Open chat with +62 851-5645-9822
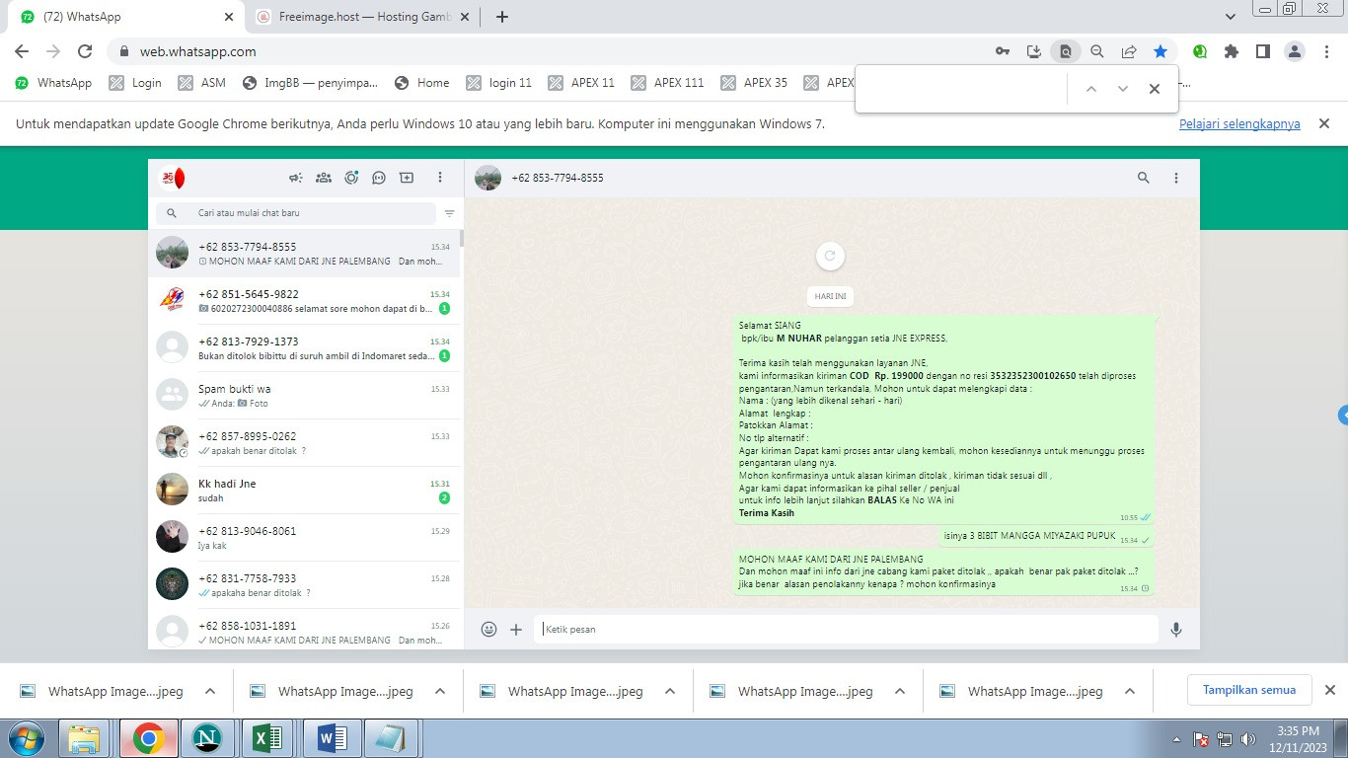 (304, 301)
